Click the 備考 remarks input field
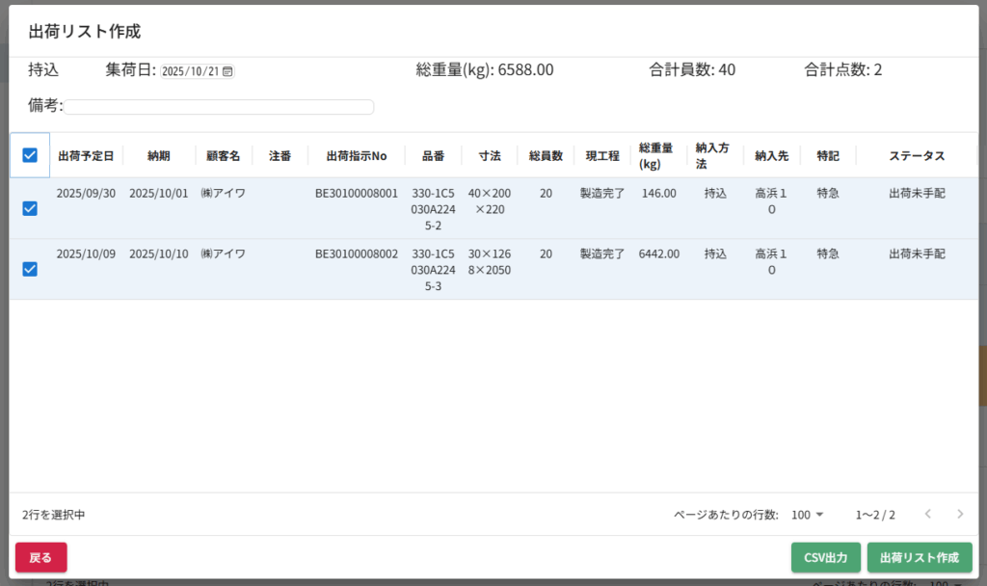This screenshot has width=987, height=586. [x=219, y=107]
